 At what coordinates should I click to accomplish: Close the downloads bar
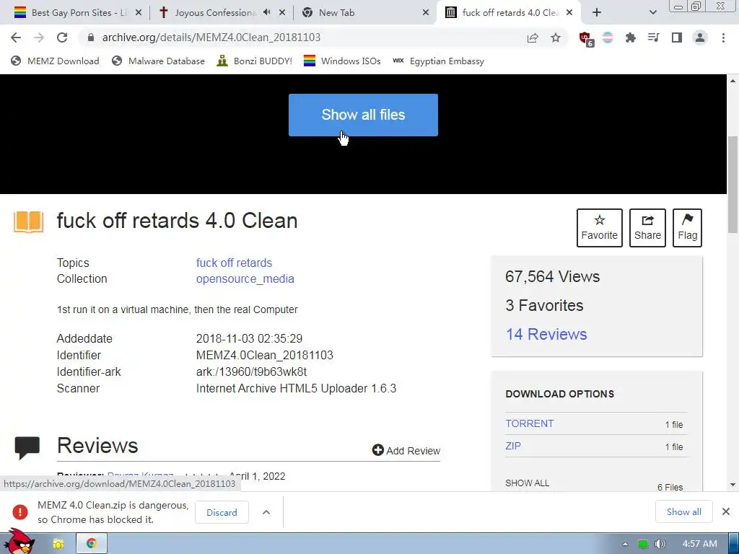coord(726,511)
